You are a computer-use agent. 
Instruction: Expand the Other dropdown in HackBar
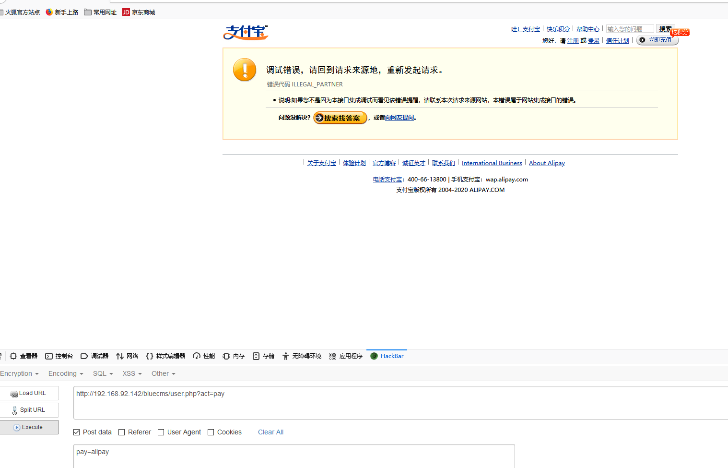pos(163,373)
